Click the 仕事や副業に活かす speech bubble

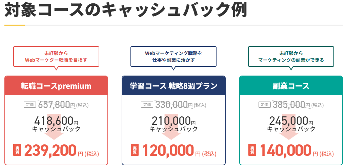pyautogui.click(x=173, y=56)
